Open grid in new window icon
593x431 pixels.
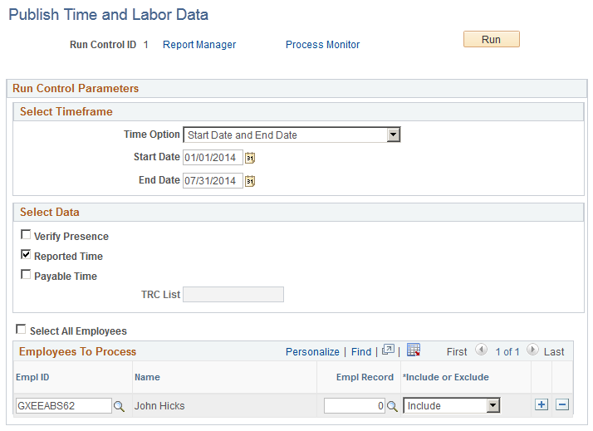pyautogui.click(x=388, y=350)
